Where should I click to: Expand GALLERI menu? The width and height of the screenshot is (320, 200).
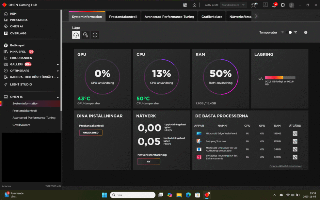[x=58, y=64]
